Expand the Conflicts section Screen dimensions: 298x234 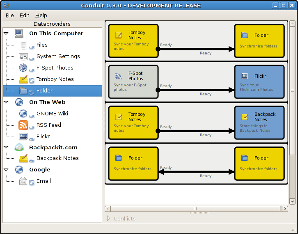pos(109,218)
